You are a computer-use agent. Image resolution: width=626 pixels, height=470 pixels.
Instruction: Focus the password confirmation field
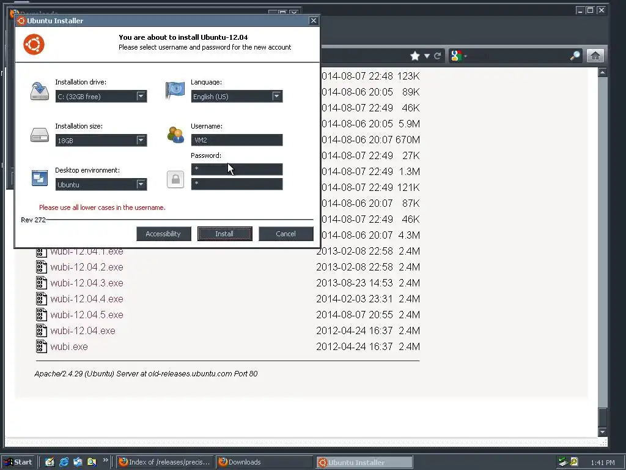(237, 184)
